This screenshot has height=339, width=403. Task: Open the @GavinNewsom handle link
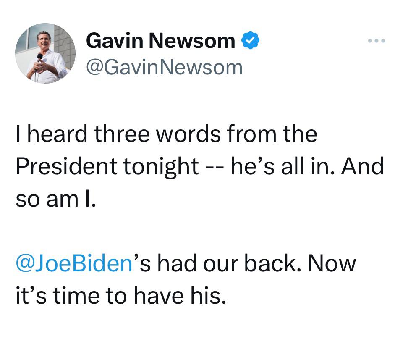164,67
